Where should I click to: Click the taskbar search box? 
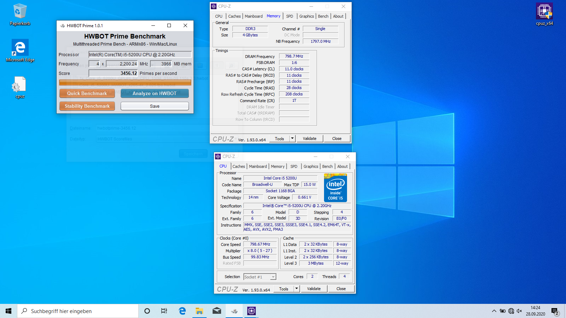[x=78, y=311]
